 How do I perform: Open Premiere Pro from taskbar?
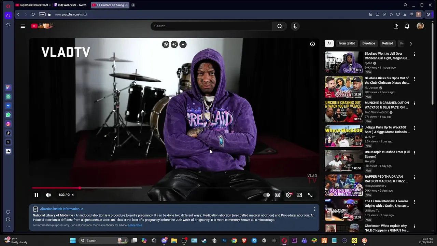pos(294,241)
